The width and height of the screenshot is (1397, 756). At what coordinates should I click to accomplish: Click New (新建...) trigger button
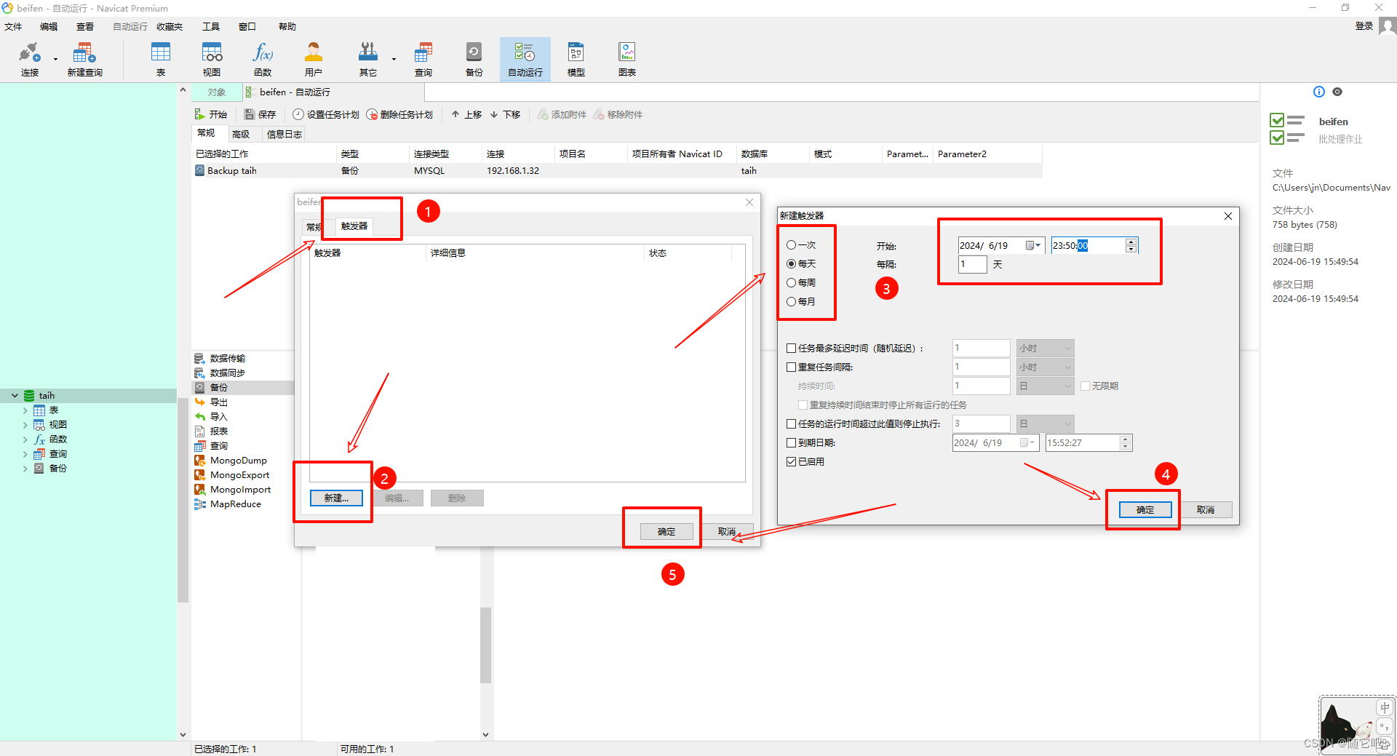tap(336, 498)
